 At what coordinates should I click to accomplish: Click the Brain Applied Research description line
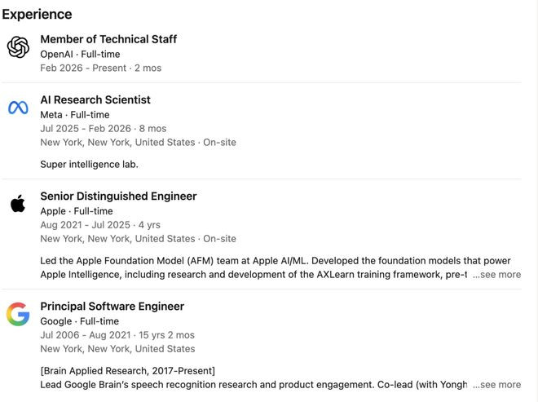(127, 370)
